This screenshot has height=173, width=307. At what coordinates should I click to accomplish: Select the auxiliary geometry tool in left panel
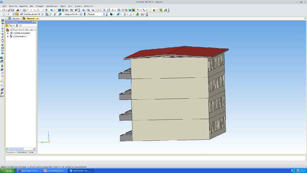click(x=2, y=37)
